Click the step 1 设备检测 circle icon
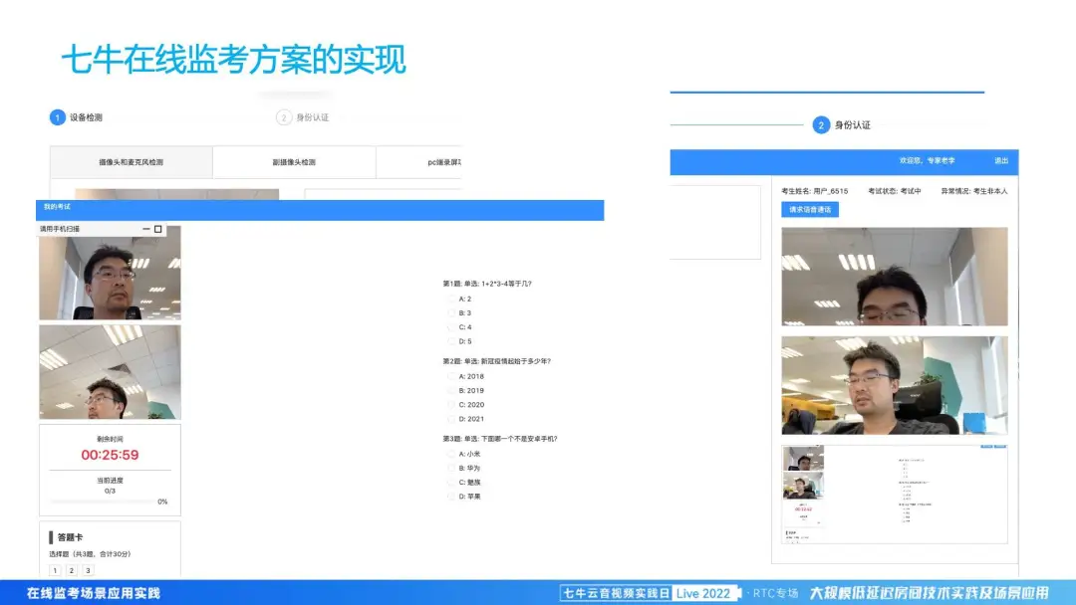 click(x=58, y=117)
